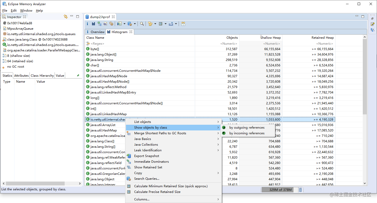
Task: Open dropdown next to Query Browser icon
Action: [135, 24]
